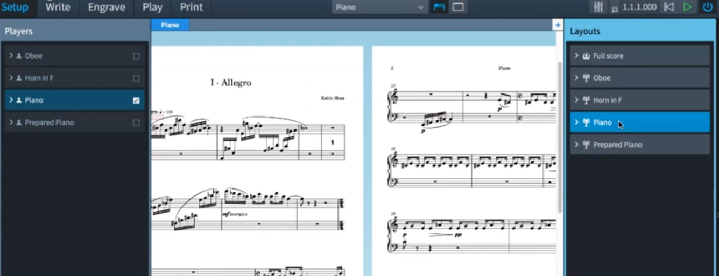The image size is (719, 276).
Task: Expand the Prepared Piano layout
Action: tap(576, 144)
